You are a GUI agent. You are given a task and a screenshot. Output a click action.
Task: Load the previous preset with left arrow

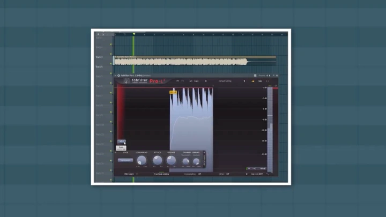click(x=206, y=81)
